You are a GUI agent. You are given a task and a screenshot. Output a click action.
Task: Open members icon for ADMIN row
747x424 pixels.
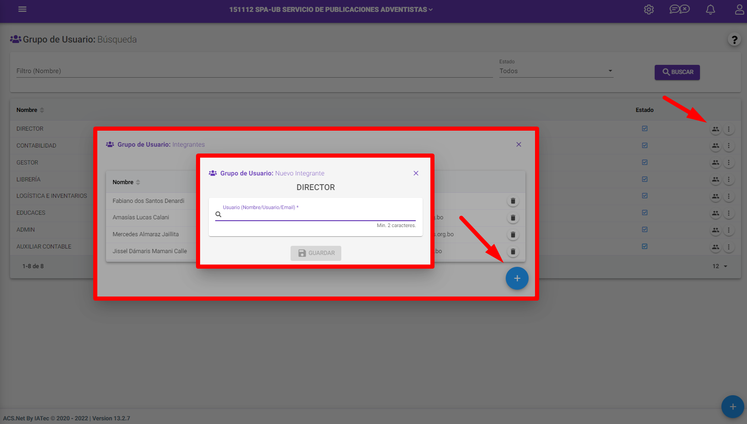coord(715,230)
